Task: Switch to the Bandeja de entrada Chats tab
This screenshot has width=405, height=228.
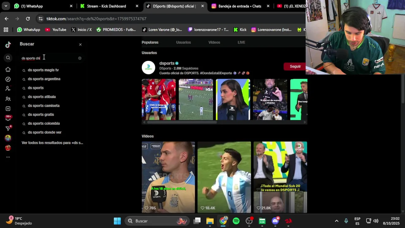Action: pos(240,6)
